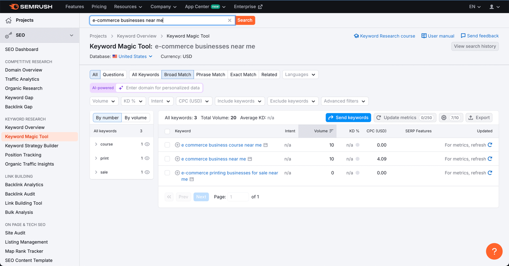Click the User manual book icon
509x266 pixels.
coord(424,36)
